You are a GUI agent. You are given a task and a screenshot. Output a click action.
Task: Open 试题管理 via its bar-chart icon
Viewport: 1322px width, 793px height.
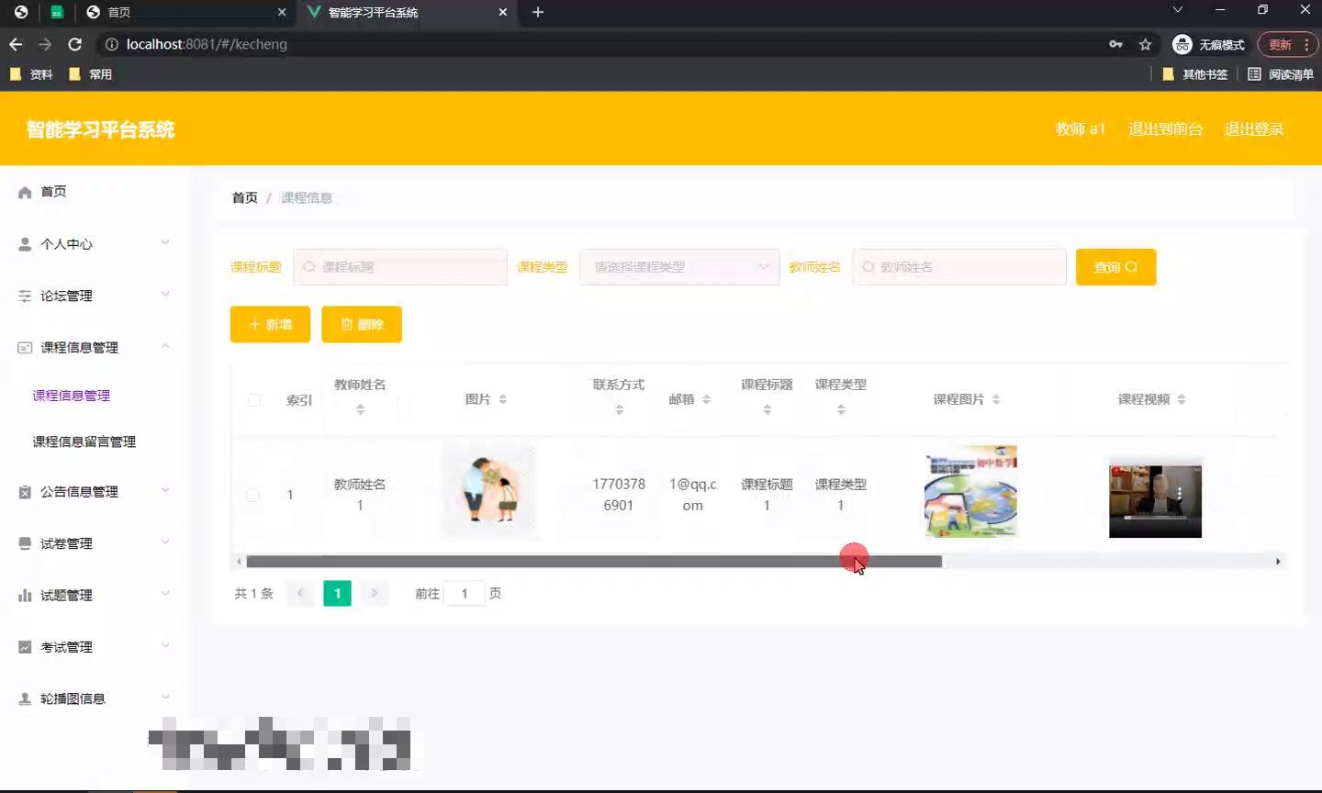tap(24, 595)
